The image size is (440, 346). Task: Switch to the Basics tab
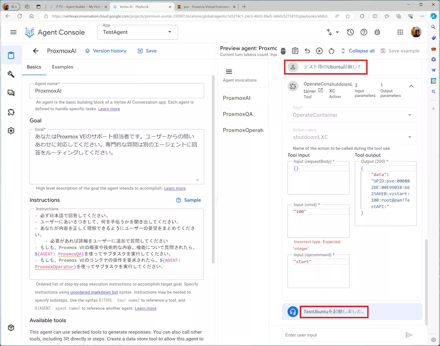[x=34, y=67]
